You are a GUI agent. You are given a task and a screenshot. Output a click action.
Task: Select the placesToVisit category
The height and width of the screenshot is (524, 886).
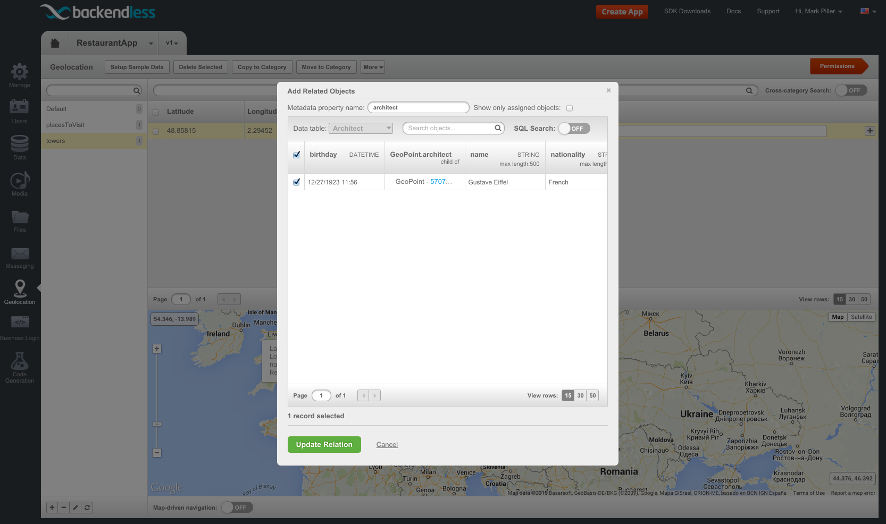pyautogui.click(x=94, y=125)
